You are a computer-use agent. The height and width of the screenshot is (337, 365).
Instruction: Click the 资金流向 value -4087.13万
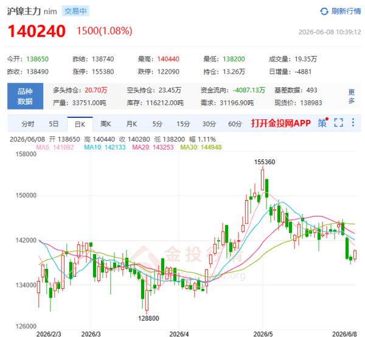coord(249,90)
